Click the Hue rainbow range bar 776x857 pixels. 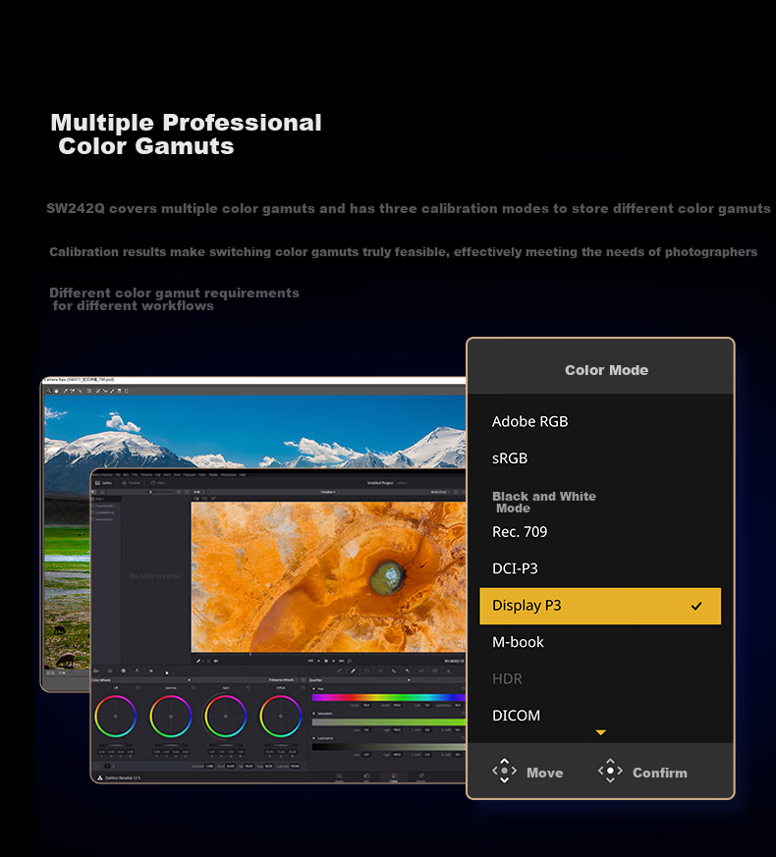pyautogui.click(x=389, y=697)
